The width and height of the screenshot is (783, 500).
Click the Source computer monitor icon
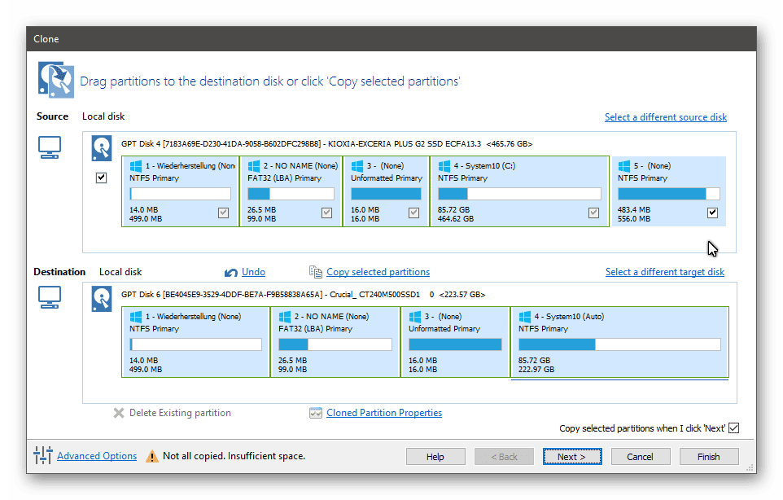tap(50, 147)
